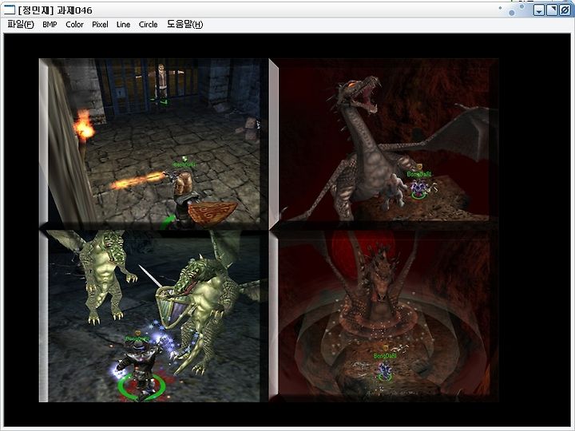The image size is (575, 431).
Task: Minimize the 과제046 window
Action: (x=539, y=10)
